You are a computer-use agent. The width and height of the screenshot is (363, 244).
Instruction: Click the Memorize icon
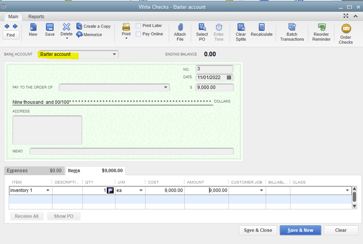click(x=79, y=35)
